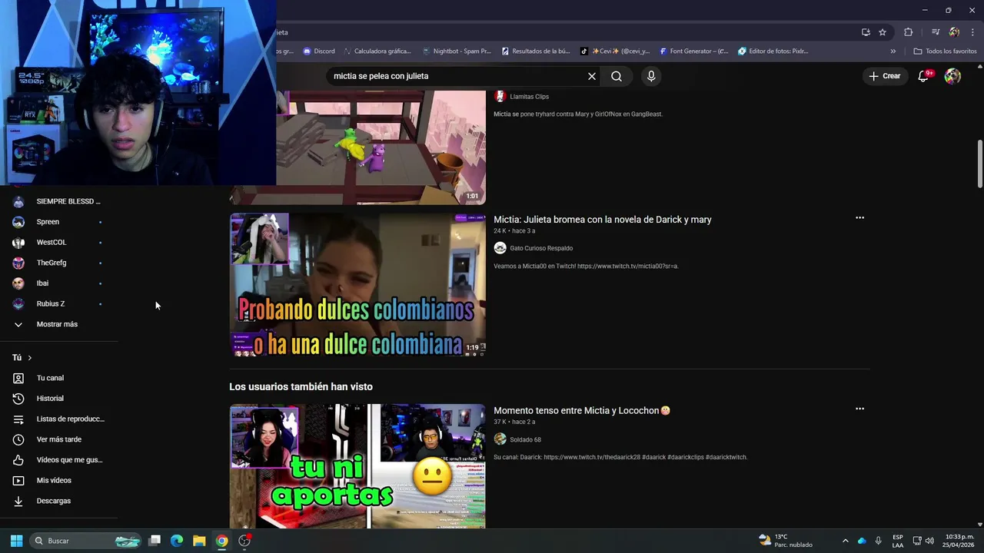
Task: Bookmark this page with the star icon
Action: [883, 32]
